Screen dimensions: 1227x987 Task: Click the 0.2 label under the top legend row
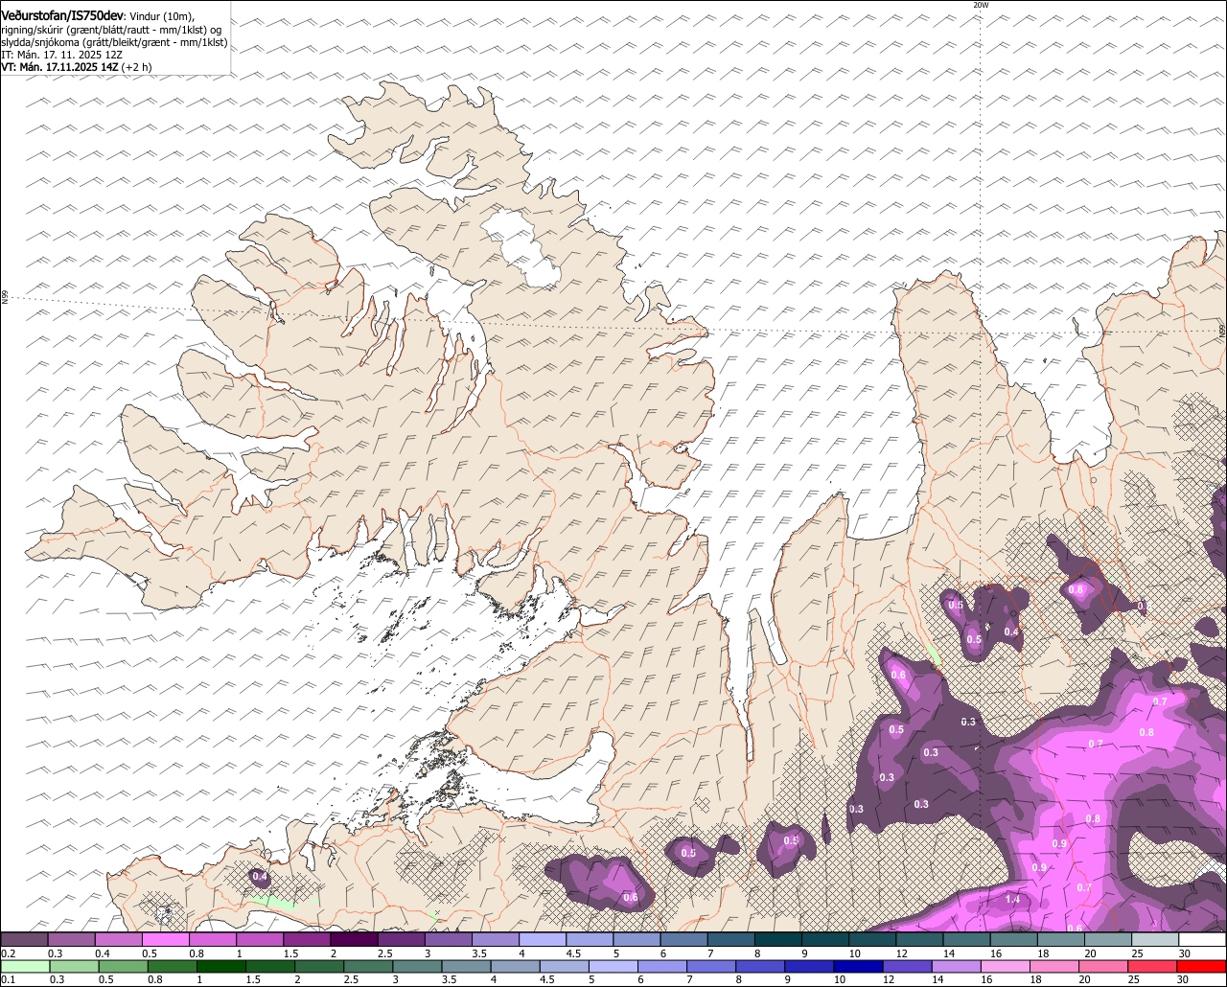9,953
